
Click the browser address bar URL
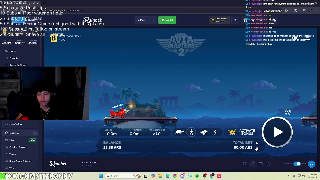(57, 10)
